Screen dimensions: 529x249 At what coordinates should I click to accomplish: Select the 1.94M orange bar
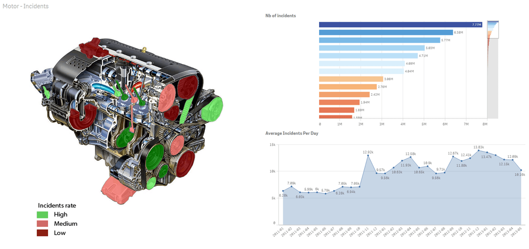tap(339, 102)
